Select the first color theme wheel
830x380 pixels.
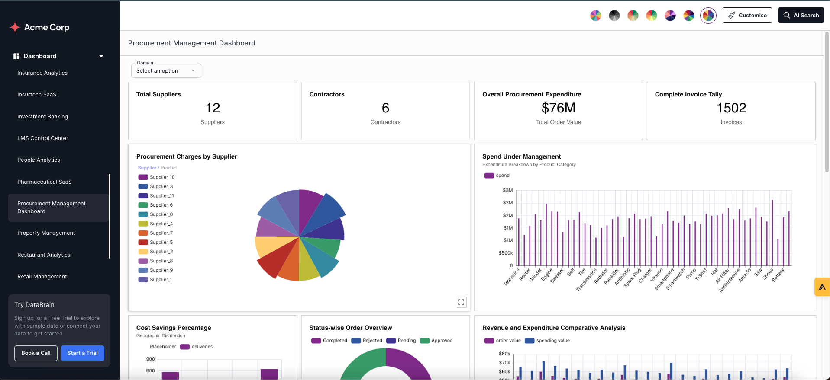596,16
